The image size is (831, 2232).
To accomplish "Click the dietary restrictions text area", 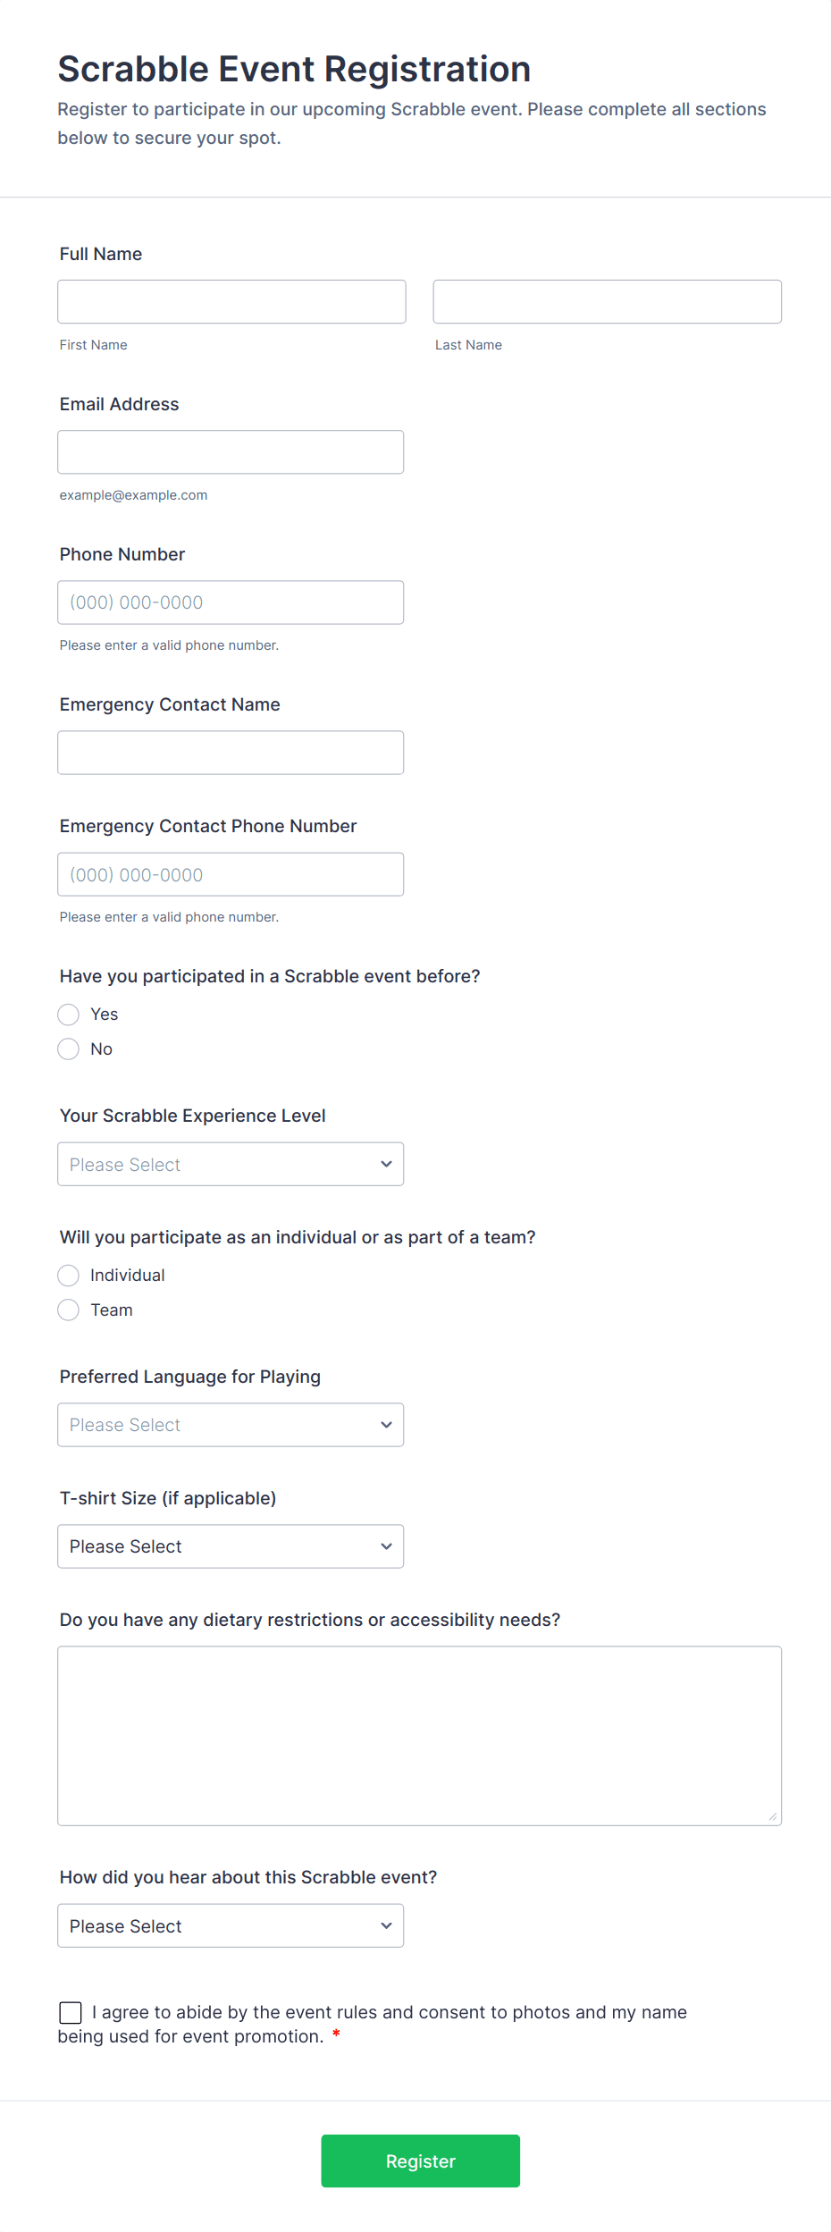I will point(418,1734).
